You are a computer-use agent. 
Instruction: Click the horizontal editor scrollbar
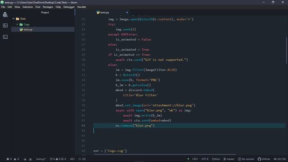point(165,154)
